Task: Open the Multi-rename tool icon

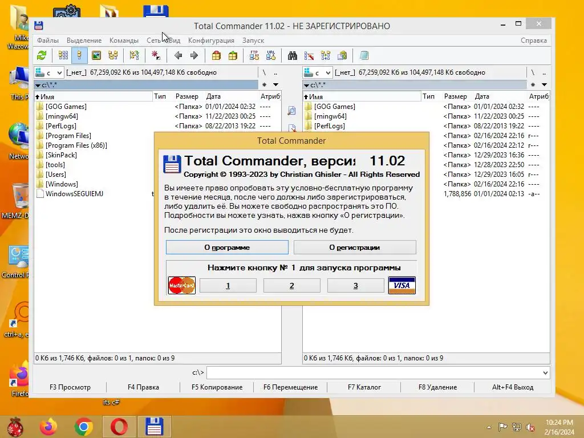Action: click(309, 56)
